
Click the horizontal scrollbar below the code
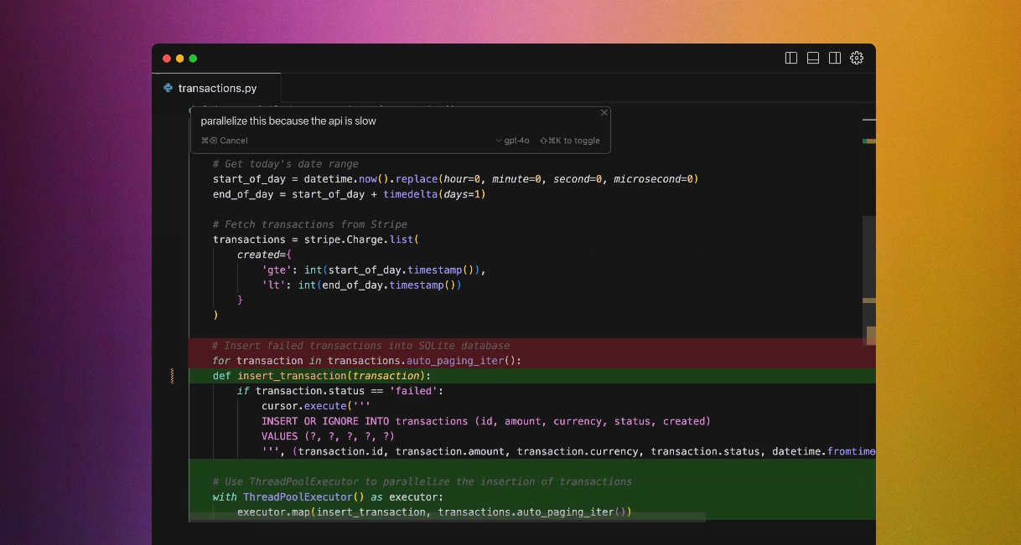point(448,517)
